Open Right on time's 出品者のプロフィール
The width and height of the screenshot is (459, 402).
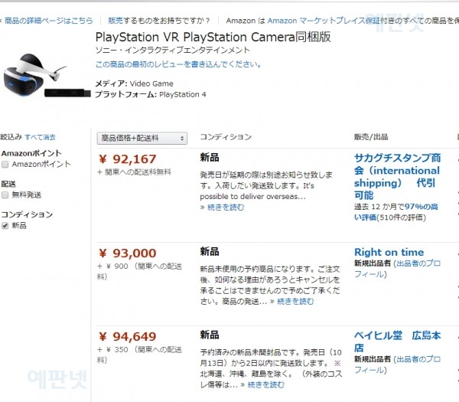tap(405, 268)
